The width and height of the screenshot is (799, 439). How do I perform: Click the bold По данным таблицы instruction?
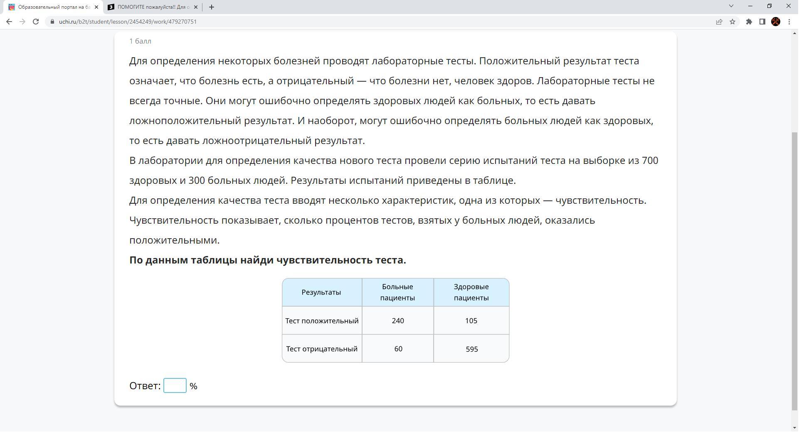(x=268, y=260)
